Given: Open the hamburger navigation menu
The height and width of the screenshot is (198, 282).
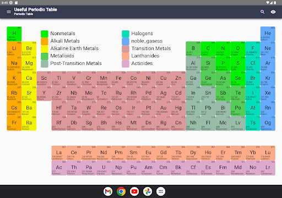Looking at the screenshot, I should 9,12.
